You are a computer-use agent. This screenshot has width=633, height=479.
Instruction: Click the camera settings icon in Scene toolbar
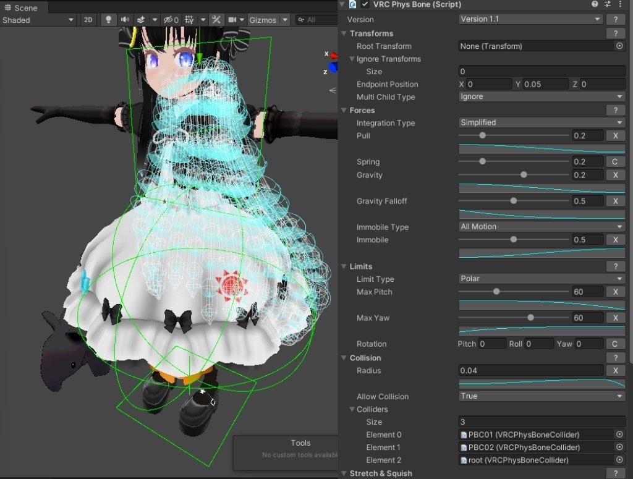232,19
